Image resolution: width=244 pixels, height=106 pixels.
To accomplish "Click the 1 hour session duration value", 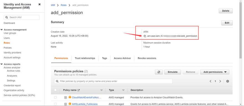I will (147, 47).
